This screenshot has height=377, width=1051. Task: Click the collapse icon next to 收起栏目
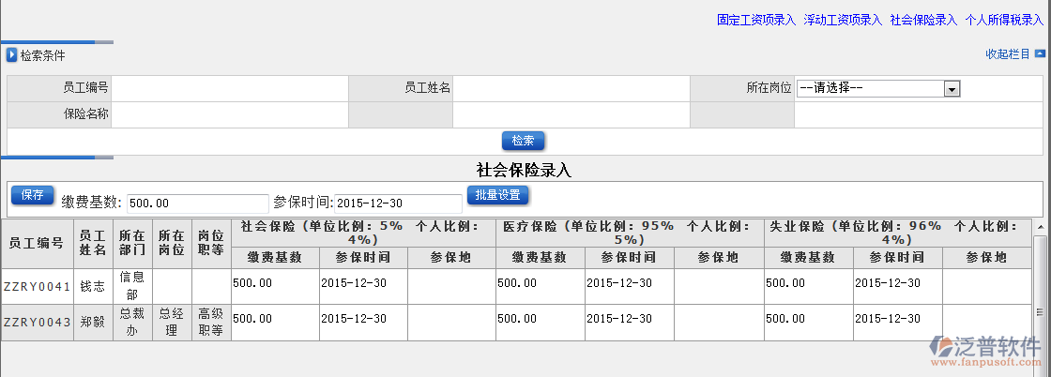(1040, 53)
